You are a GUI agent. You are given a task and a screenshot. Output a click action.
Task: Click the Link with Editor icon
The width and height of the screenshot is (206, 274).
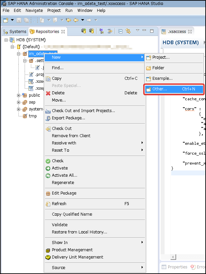128,31
